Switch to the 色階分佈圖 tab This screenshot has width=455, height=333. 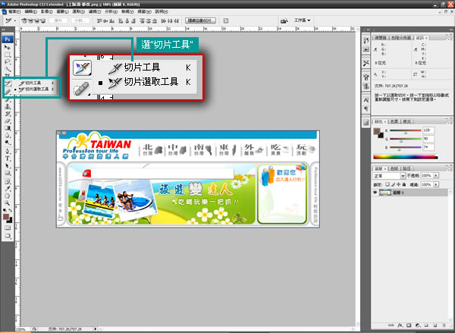coord(400,38)
